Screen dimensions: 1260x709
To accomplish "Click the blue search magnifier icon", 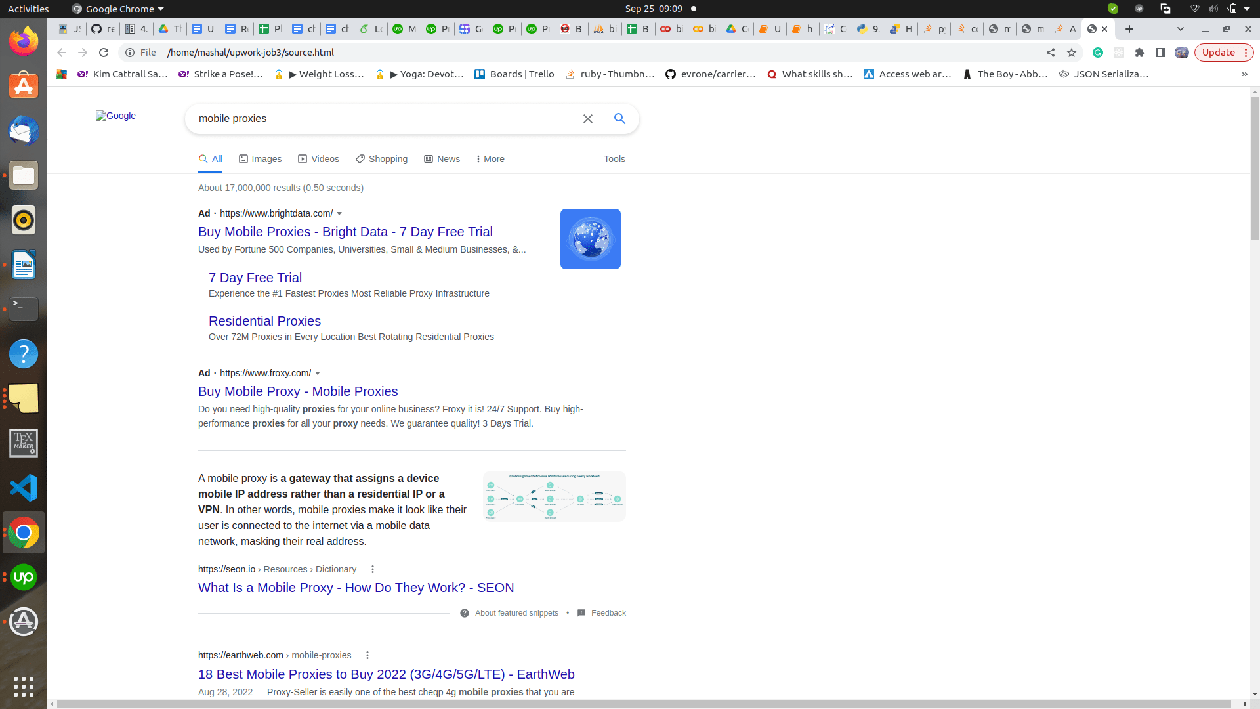I will click(x=619, y=119).
